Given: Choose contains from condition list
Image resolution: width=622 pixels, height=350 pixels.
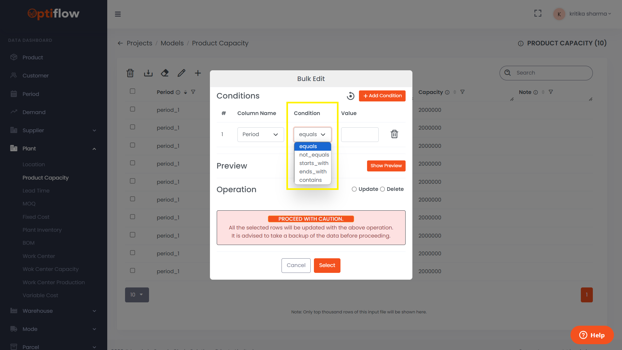Looking at the screenshot, I should 310,180.
